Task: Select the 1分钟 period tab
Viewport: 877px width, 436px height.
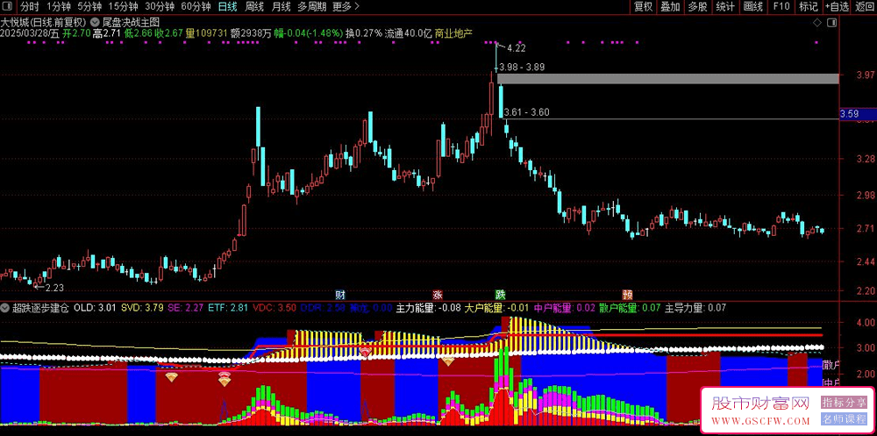Action: pyautogui.click(x=58, y=7)
